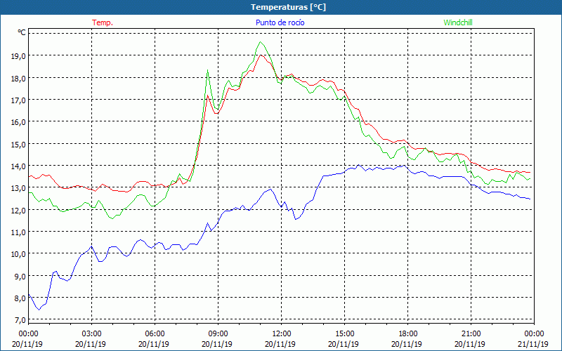This screenshot has width=562, height=351.
Task: Click the 03:00 time axis label
Action: tap(91, 334)
